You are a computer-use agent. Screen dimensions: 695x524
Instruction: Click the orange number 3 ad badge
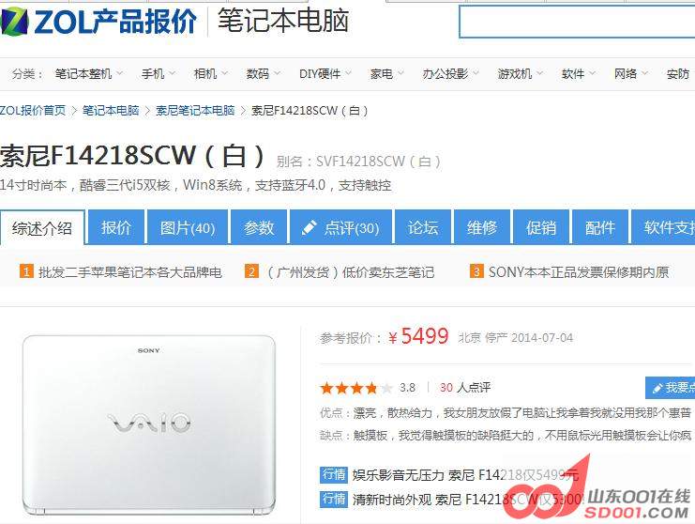pyautogui.click(x=476, y=271)
